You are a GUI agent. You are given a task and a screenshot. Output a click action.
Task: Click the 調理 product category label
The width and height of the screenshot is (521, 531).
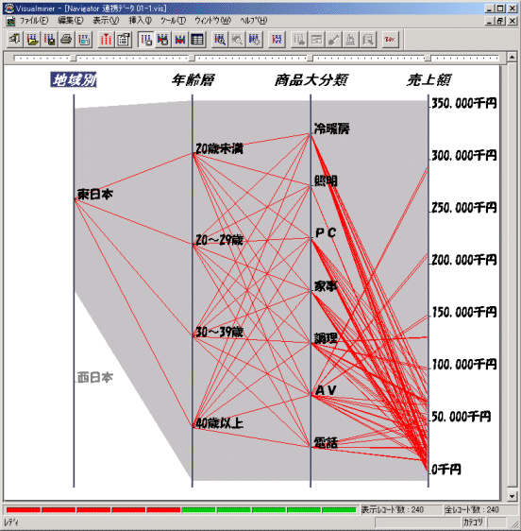pos(326,338)
